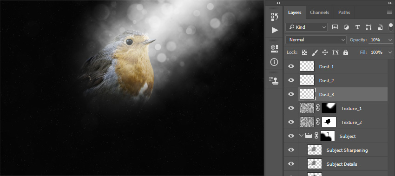Click the Subject group folder icon
This screenshot has height=176, width=395.
(309, 136)
